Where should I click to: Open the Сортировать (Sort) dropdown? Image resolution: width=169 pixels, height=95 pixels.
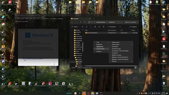pyautogui.click(x=112, y=27)
